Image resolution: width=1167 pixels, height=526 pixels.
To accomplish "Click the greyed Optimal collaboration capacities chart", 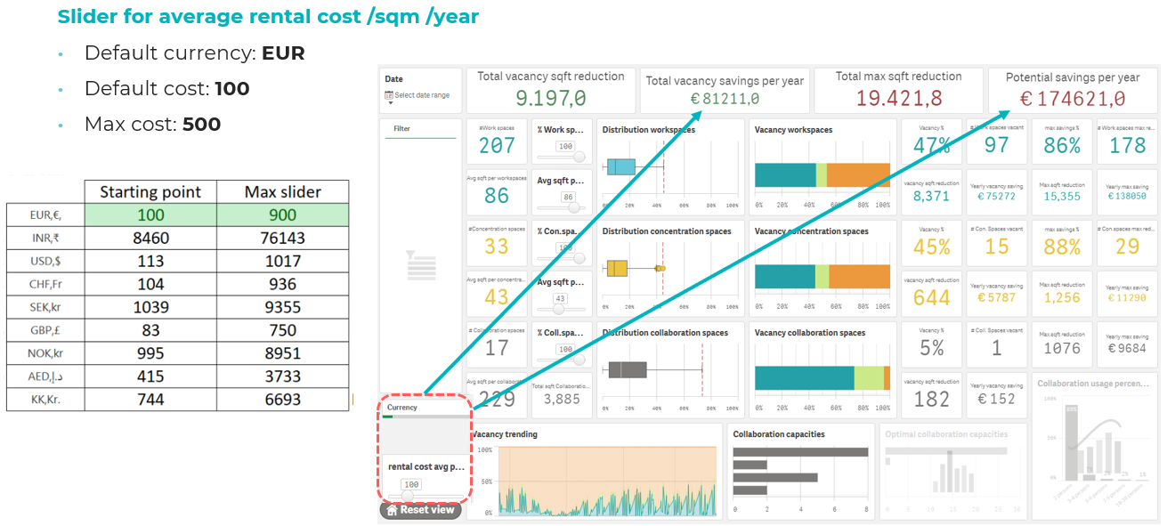I will (952, 471).
